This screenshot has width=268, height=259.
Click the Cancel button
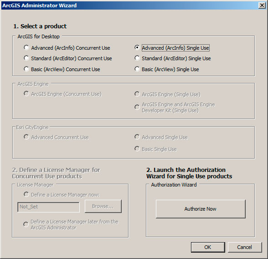click(x=245, y=247)
